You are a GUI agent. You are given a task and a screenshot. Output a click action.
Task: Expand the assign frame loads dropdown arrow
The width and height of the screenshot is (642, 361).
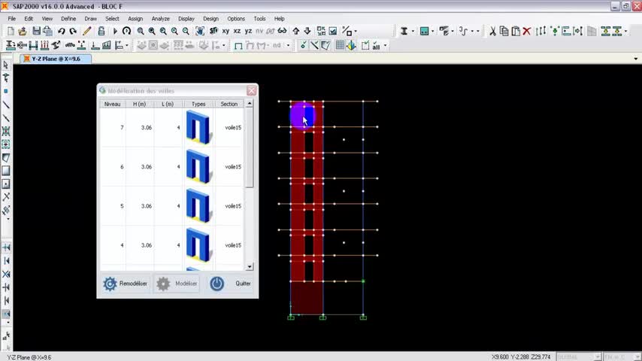coord(127,46)
